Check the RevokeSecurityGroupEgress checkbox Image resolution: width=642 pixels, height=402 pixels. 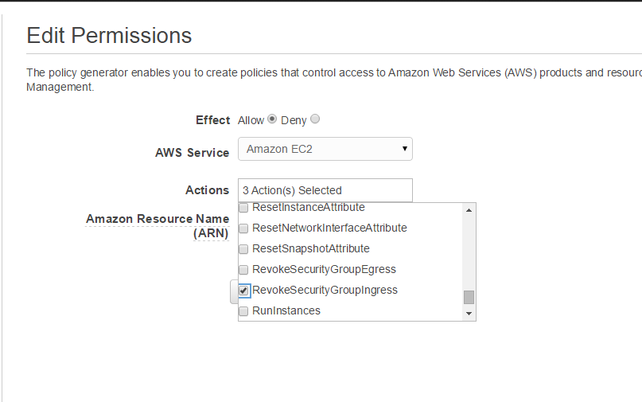[243, 270]
